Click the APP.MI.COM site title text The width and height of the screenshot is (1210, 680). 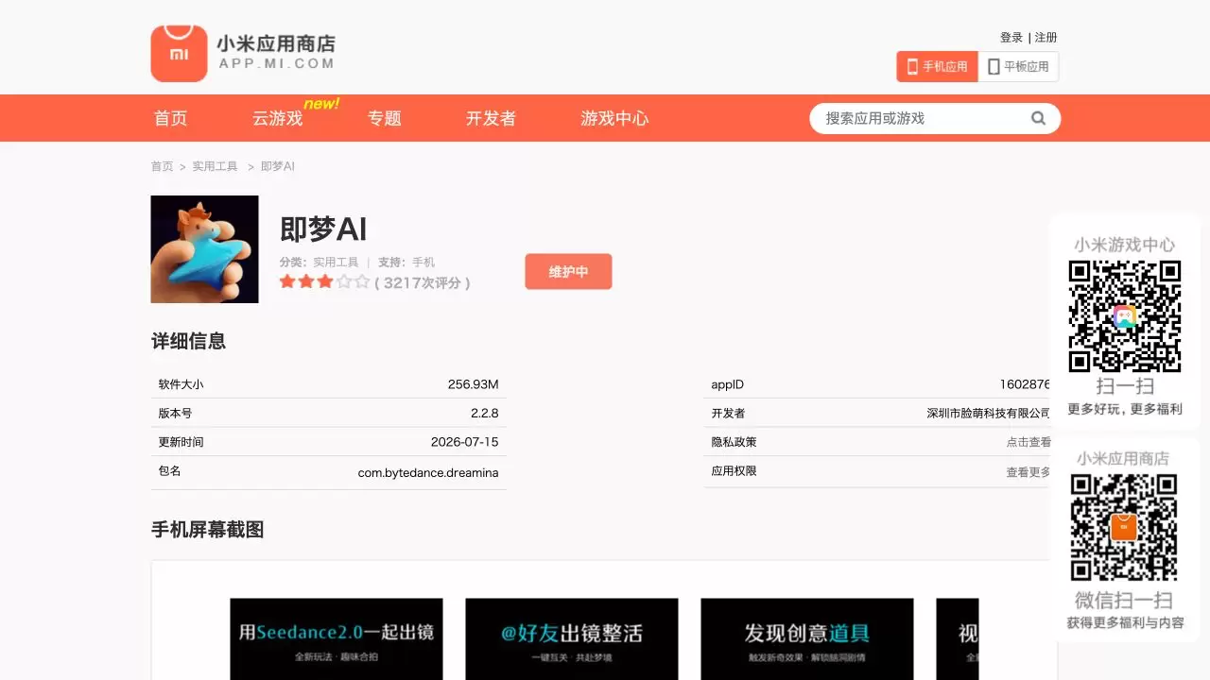click(276, 63)
